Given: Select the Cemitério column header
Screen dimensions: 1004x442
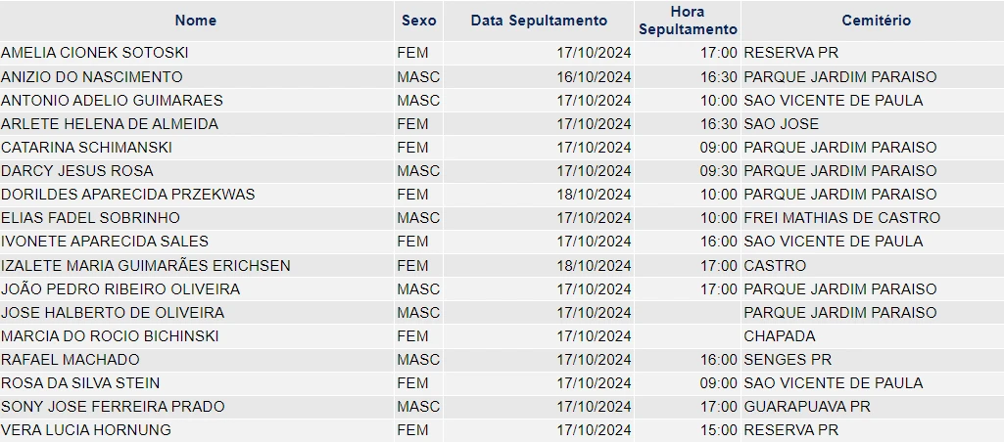Looking at the screenshot, I should [876, 21].
